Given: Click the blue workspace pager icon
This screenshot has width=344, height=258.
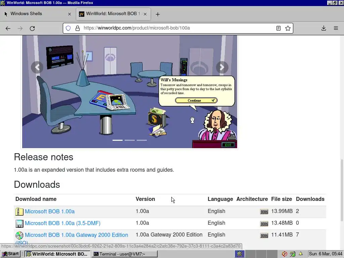Looking at the screenshot, I should 240,254.
